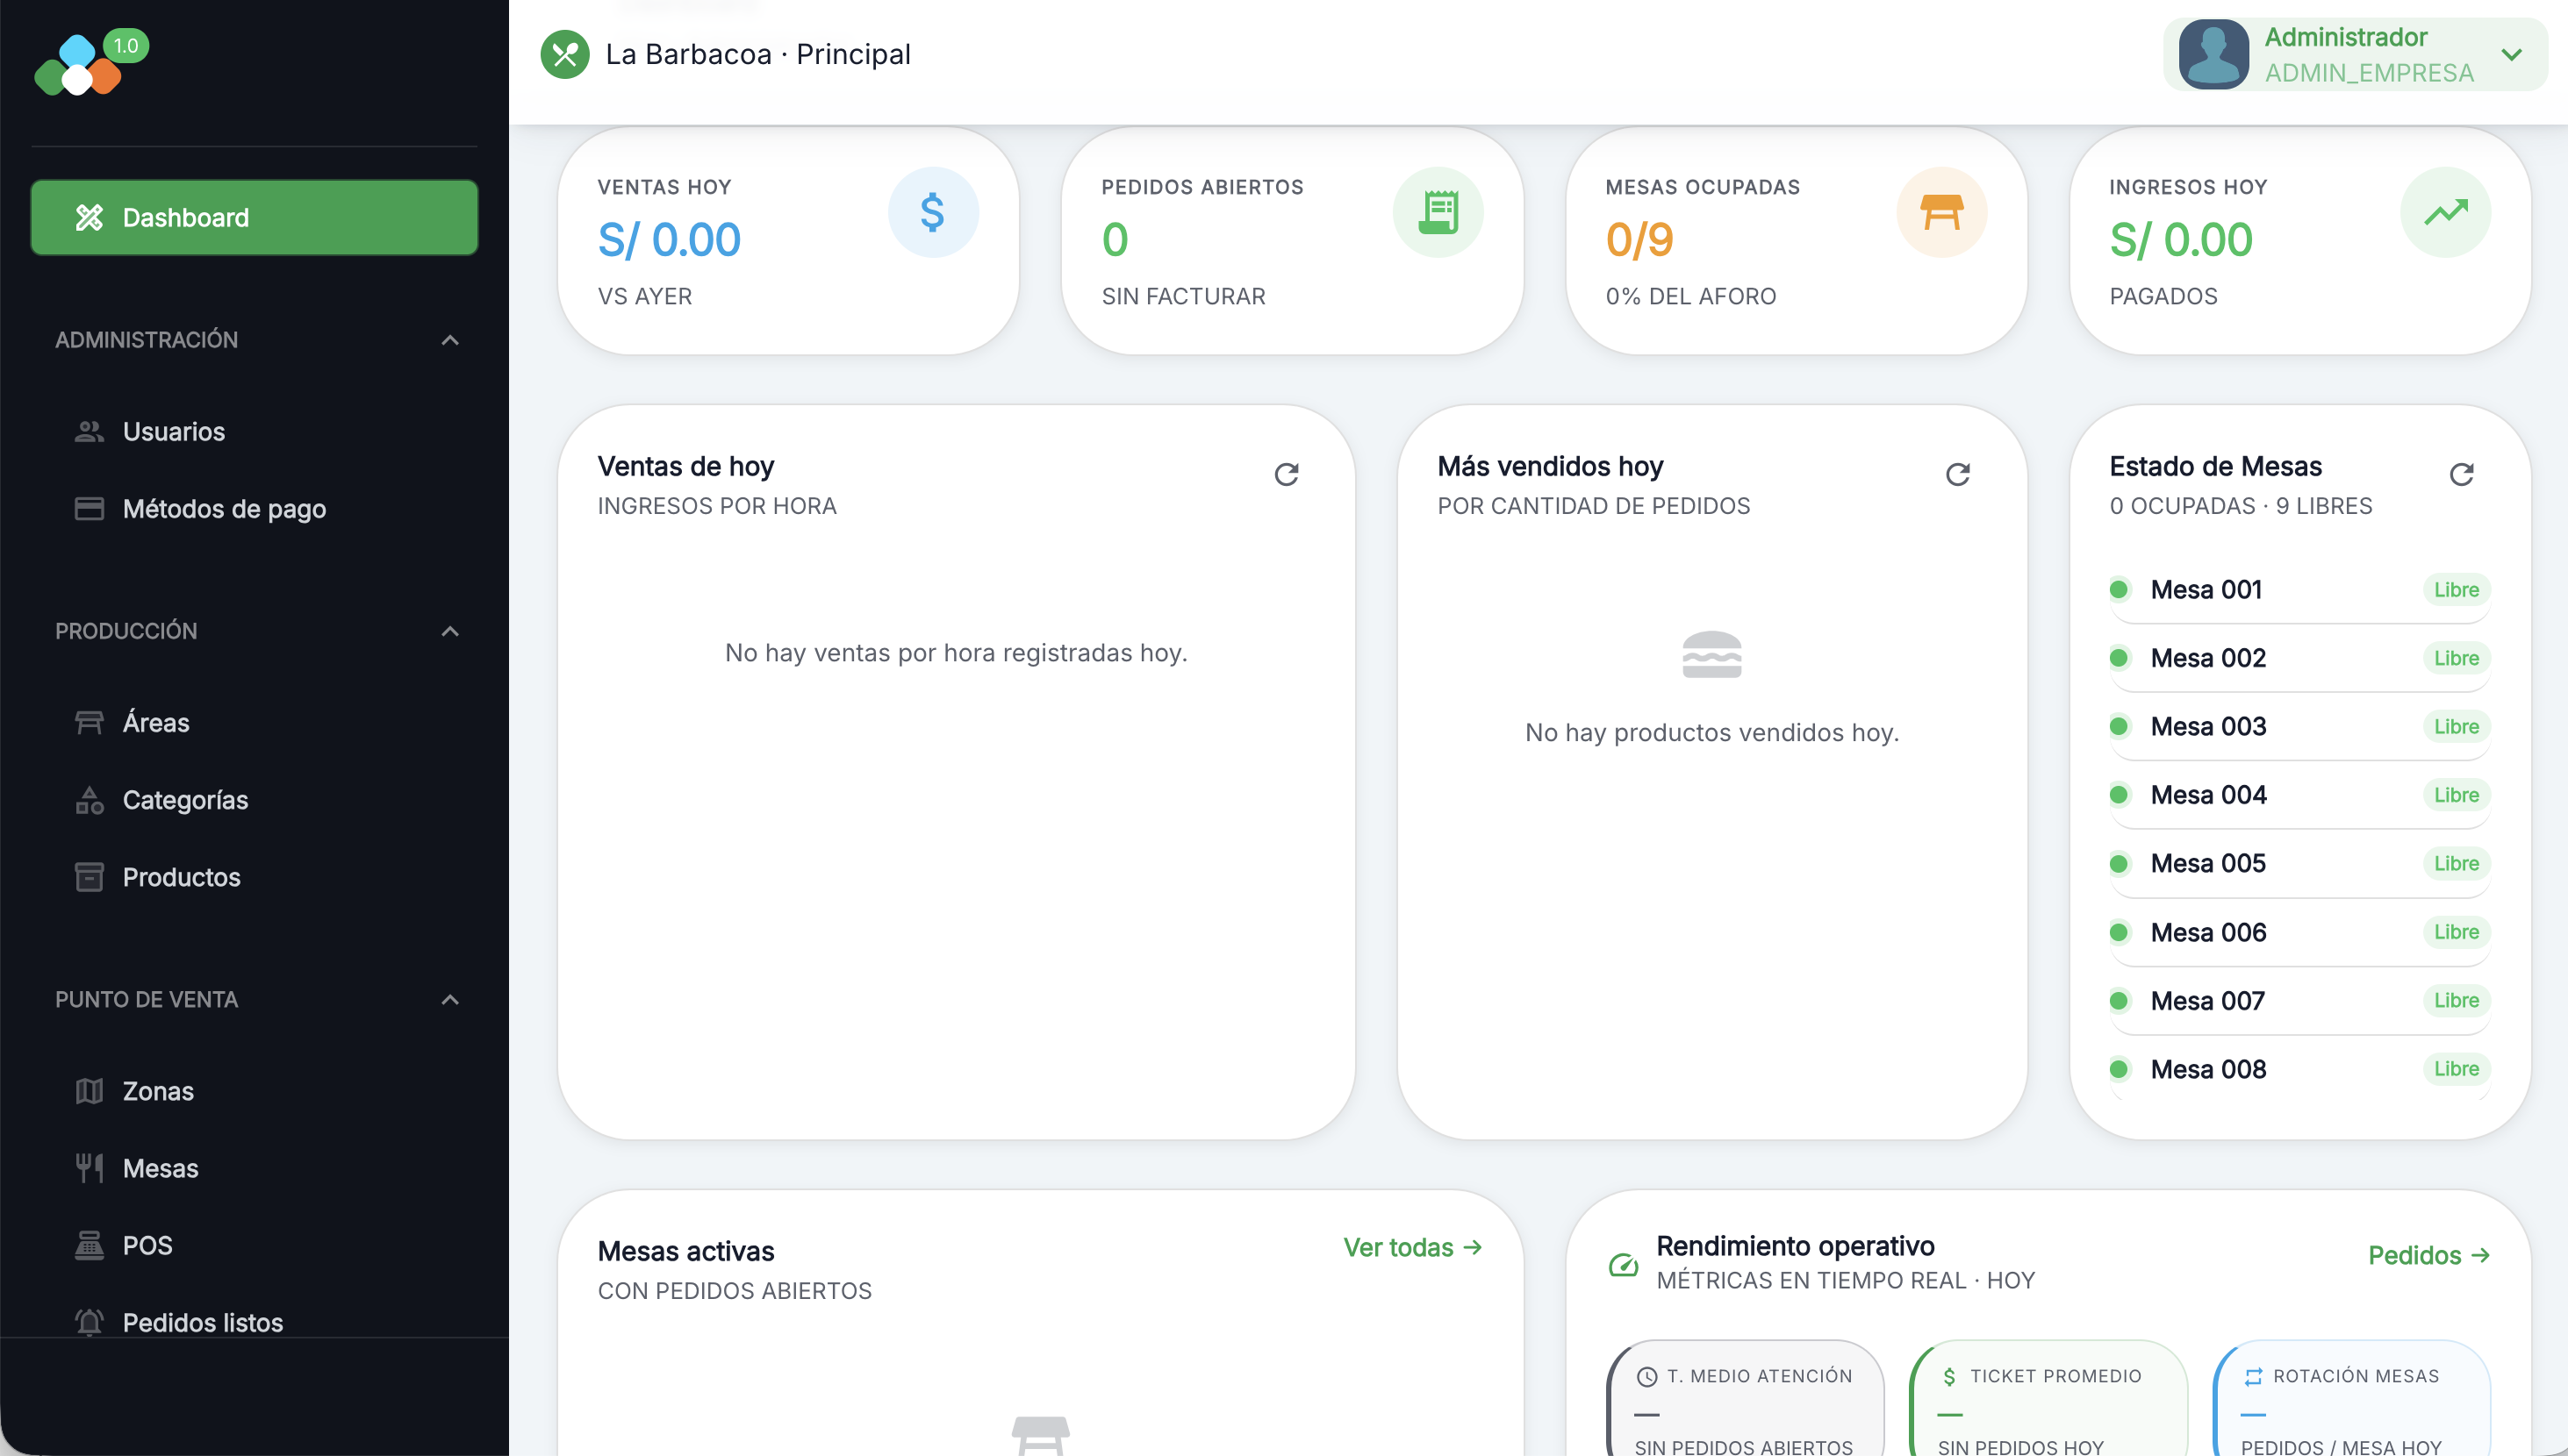Go to Métodos de pago
Screen dimensions: 2568x1456
(x=224, y=509)
